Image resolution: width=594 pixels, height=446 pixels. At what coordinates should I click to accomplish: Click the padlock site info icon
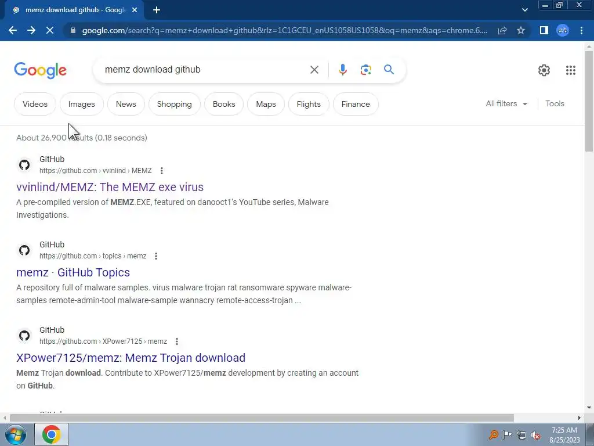coord(73,30)
